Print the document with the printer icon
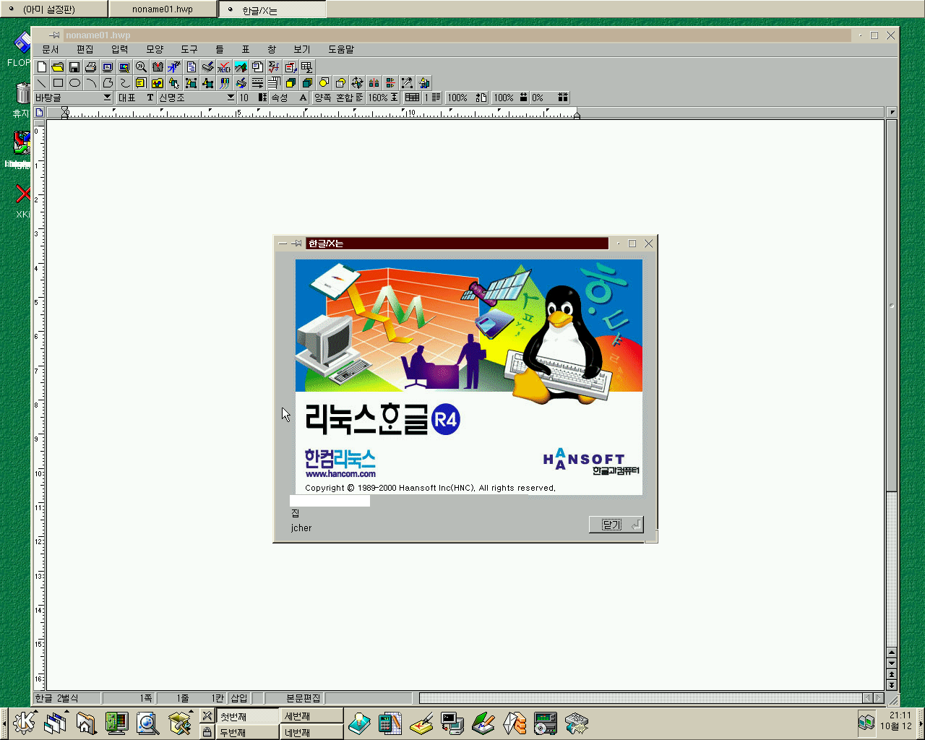 [x=91, y=66]
